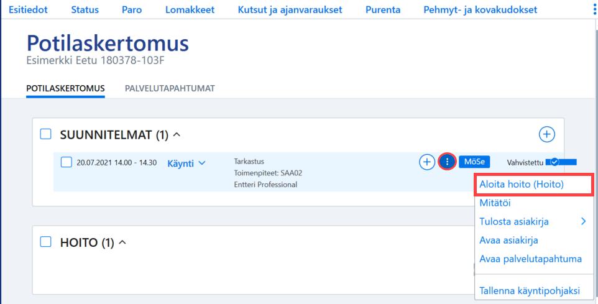
Task: Click patient name Esimerkki Eetu 180378-103F
Action: 95,61
